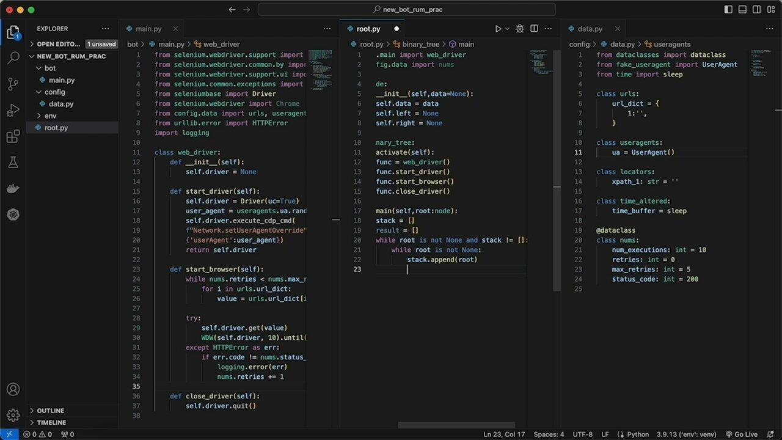Image resolution: width=782 pixels, height=440 pixels.
Task: Open the Testing beaker panel
Action: coord(13,162)
